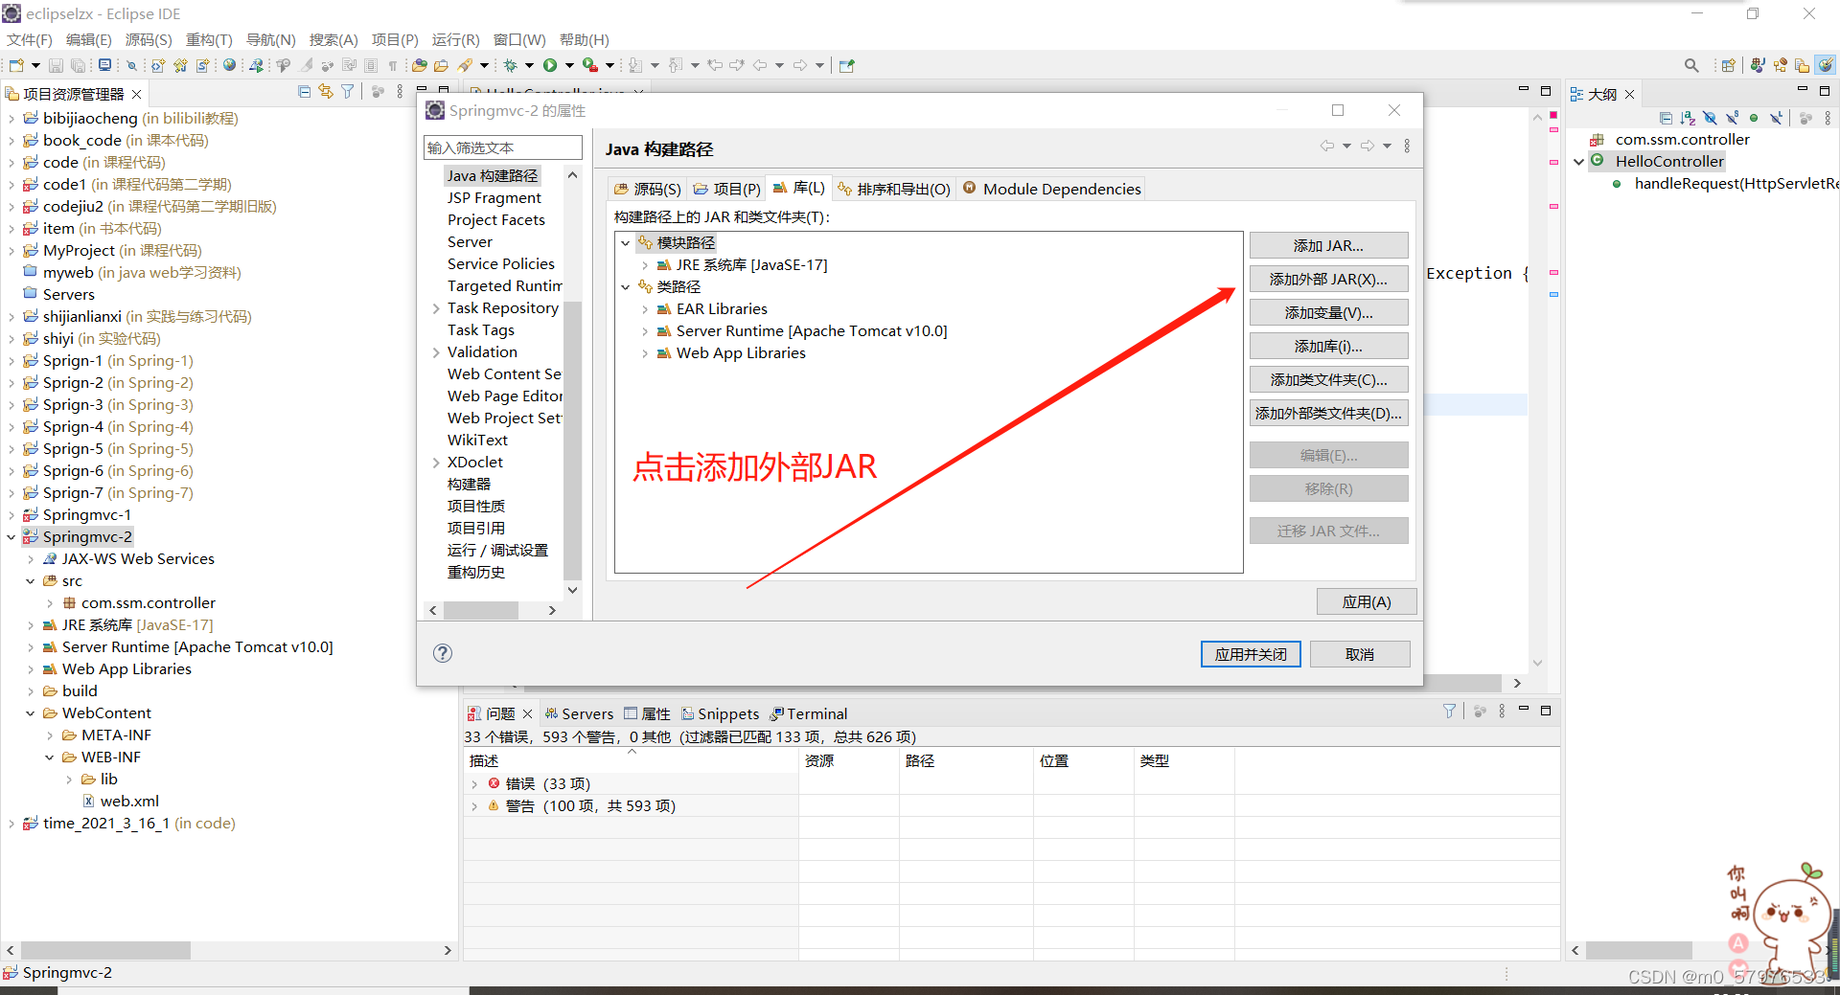Screen dimensions: 1840x995
Task: Click the Forward navigation arrow in the main toolbar
Action: coord(799,65)
